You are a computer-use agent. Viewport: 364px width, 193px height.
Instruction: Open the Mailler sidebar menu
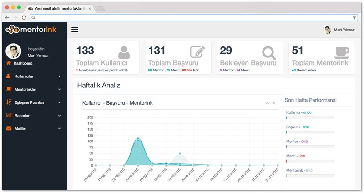click(34, 129)
